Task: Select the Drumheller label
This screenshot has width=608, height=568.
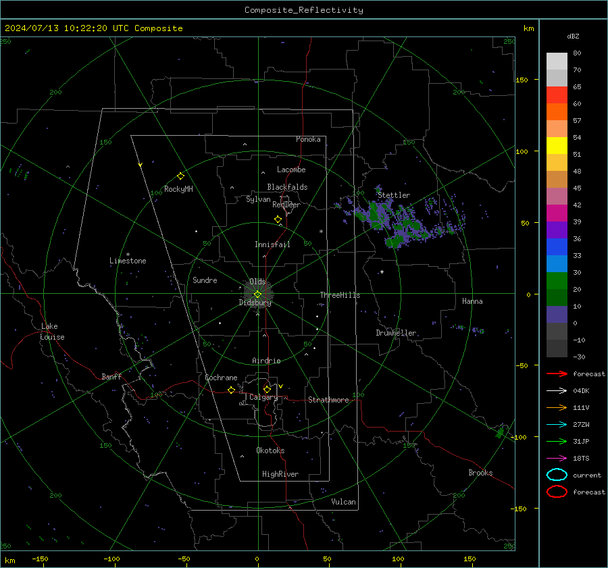Action: point(396,333)
